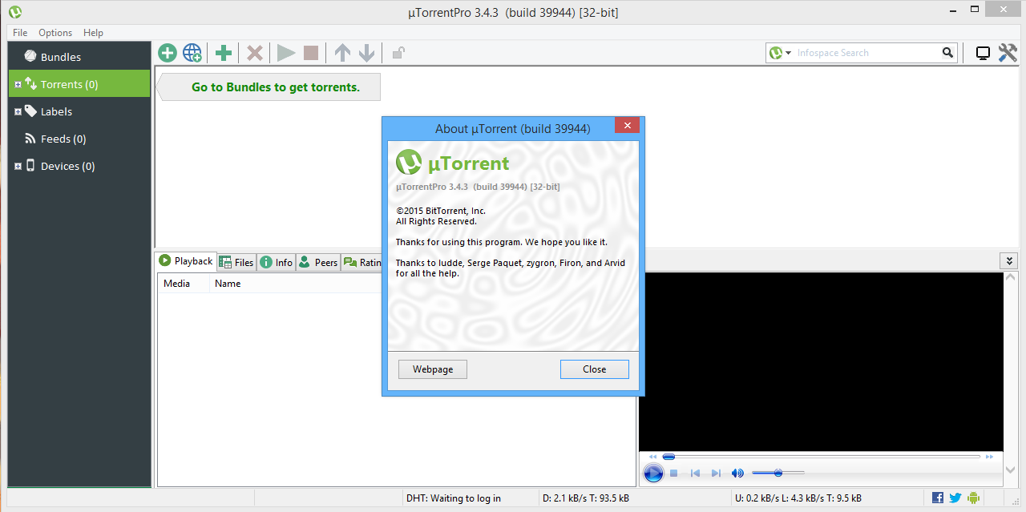
Task: Open the Options menu
Action: 55,33
